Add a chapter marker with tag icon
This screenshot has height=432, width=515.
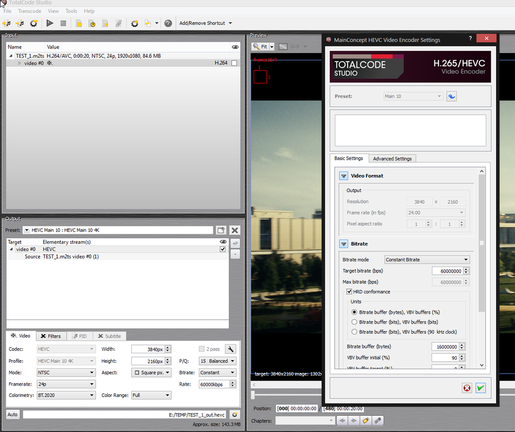click(x=365, y=421)
